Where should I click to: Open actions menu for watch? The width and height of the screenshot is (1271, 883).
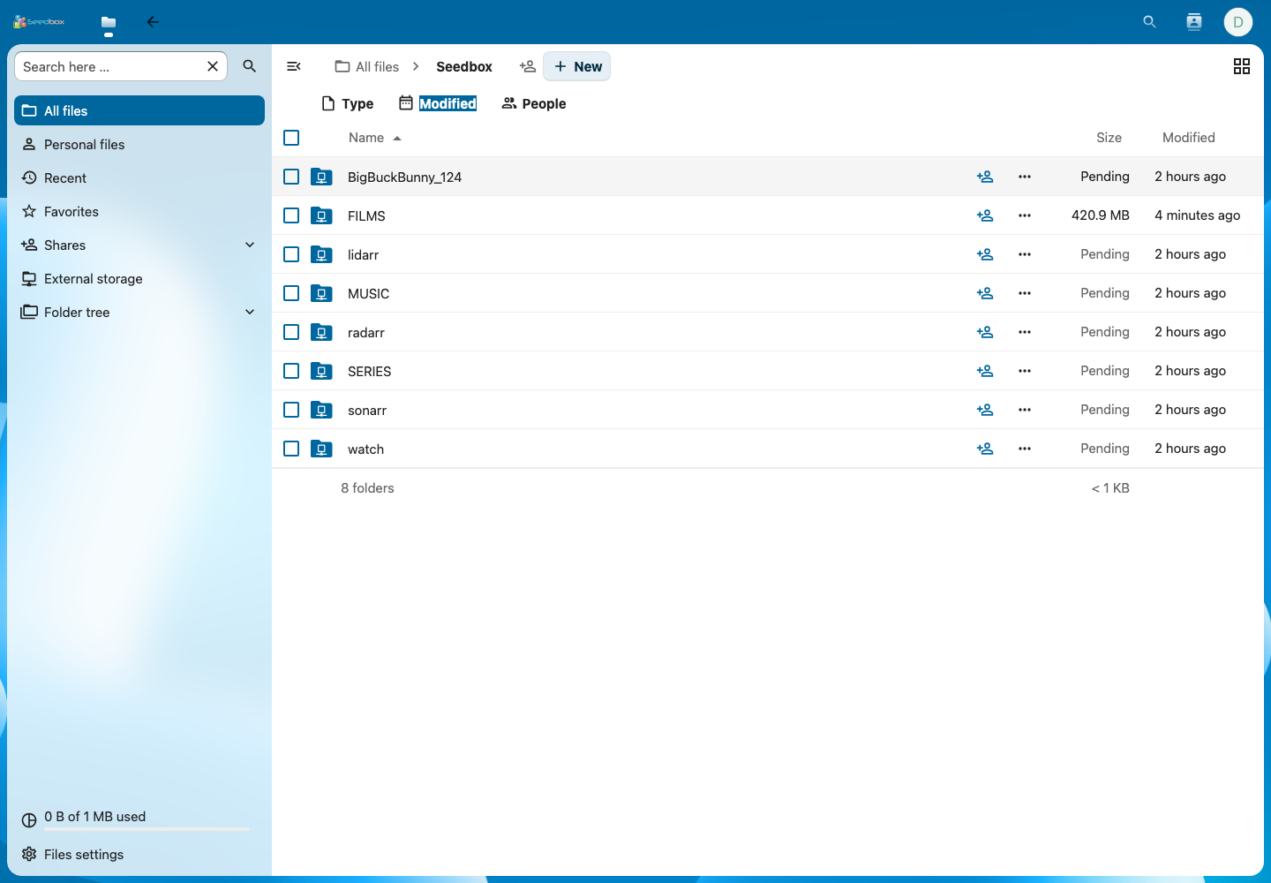pos(1025,449)
